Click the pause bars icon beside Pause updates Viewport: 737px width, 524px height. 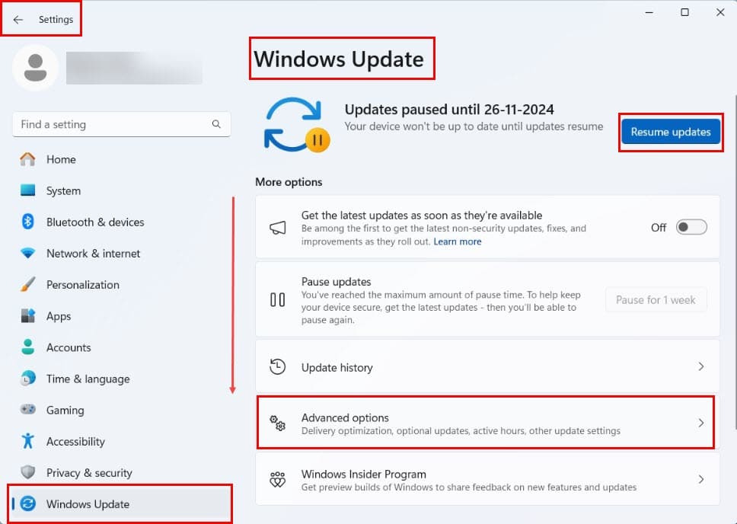point(277,299)
